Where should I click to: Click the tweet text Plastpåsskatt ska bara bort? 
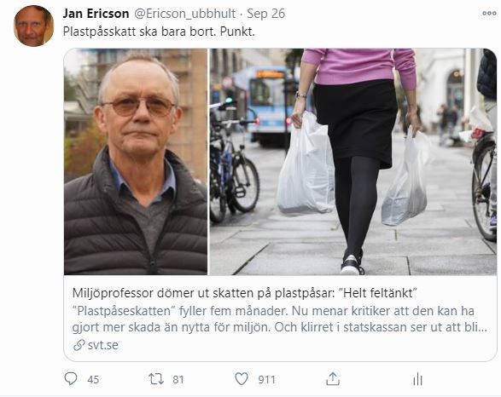coord(159,32)
